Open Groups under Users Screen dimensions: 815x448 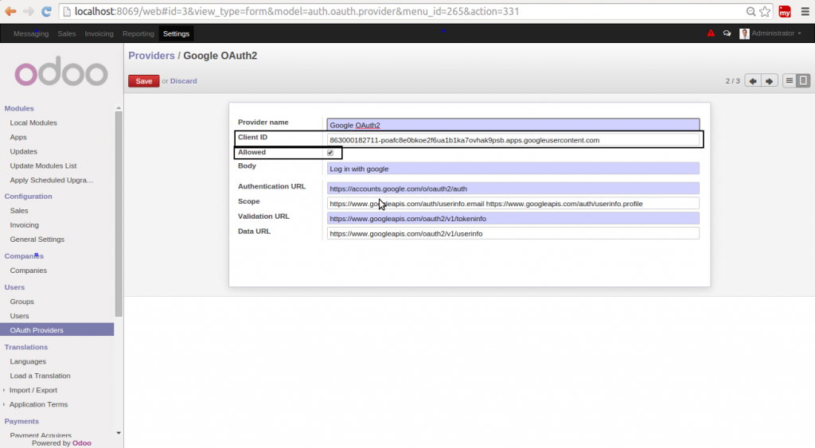click(x=21, y=302)
